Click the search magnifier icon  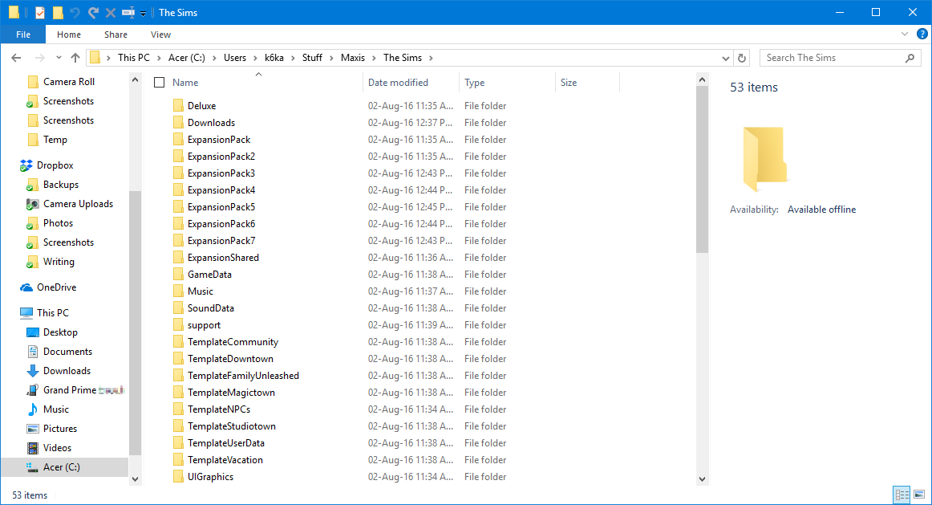(910, 58)
